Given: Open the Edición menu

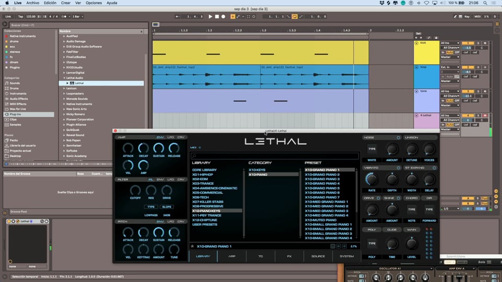Looking at the screenshot, I should point(50,3).
